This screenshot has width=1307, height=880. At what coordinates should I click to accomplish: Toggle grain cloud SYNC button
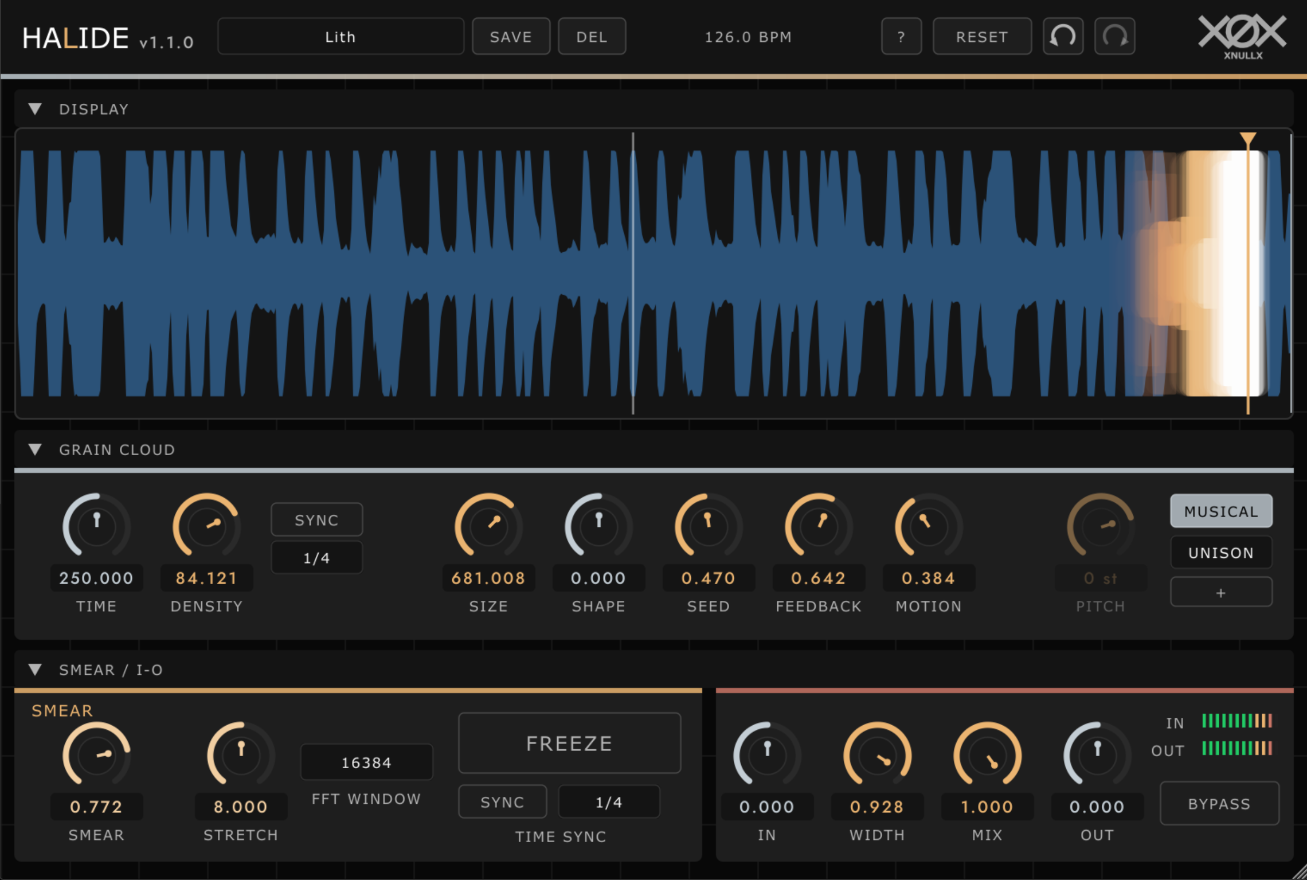click(x=316, y=520)
